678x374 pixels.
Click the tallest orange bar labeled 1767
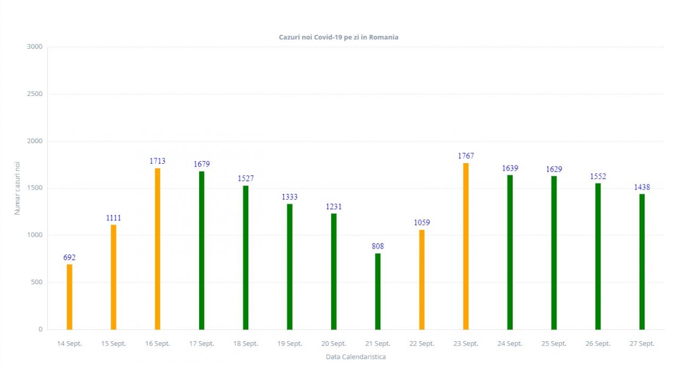(466, 246)
